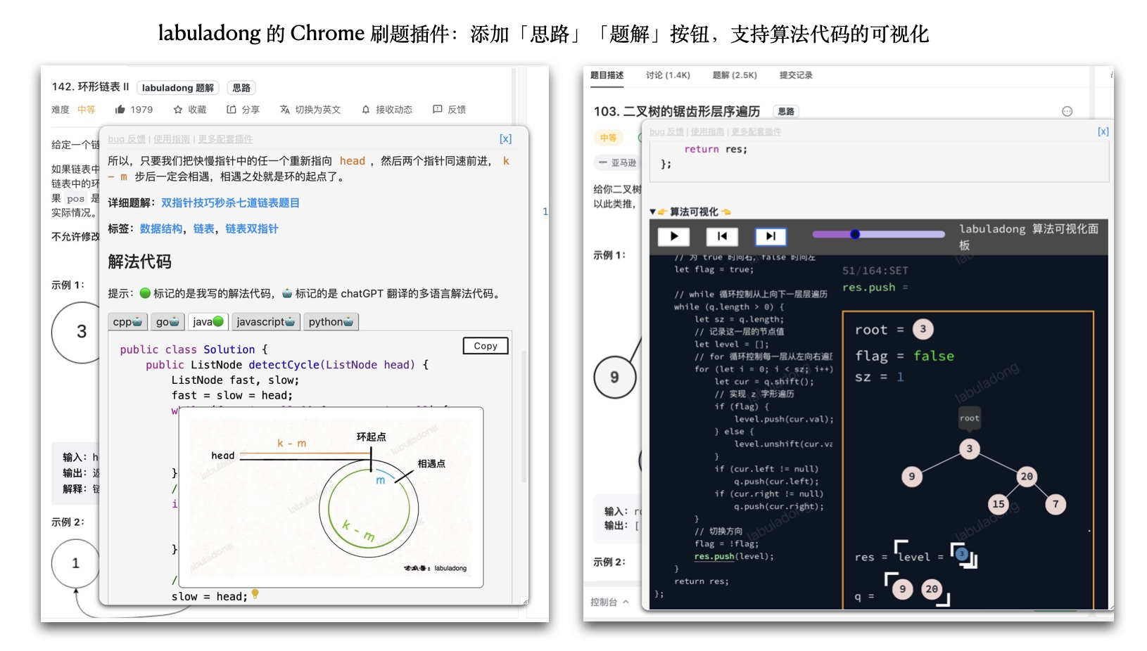Click the 反馈 feedback icon
The width and height of the screenshot is (1147, 651).
pyautogui.click(x=437, y=110)
